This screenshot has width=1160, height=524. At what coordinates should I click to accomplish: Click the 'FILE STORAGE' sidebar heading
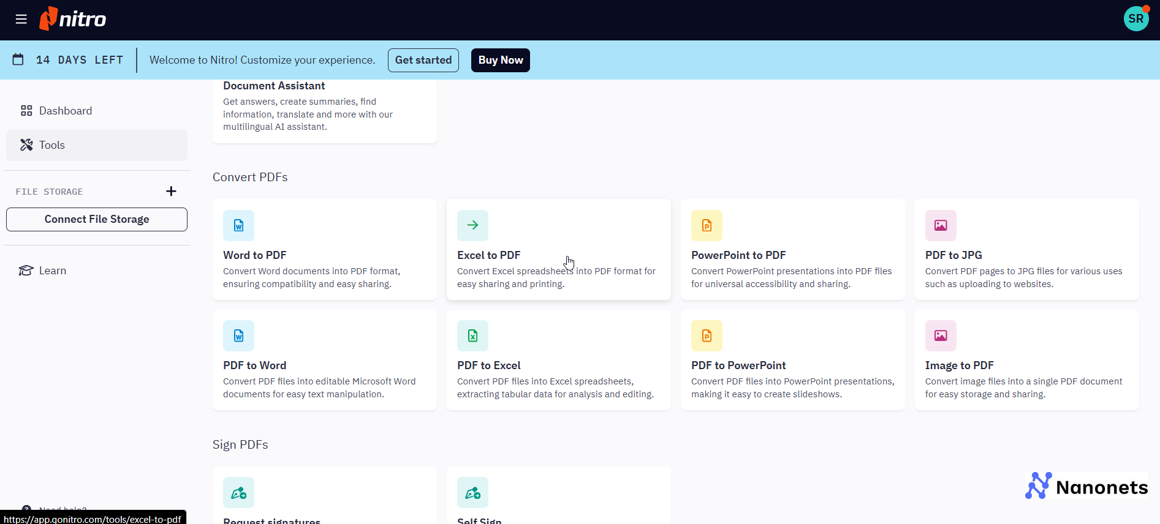tap(49, 192)
